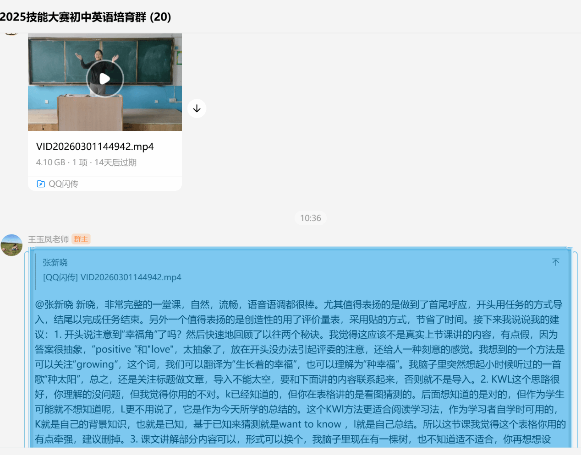
Task: Click the quoted sender name 张新晓
Action: click(x=55, y=262)
